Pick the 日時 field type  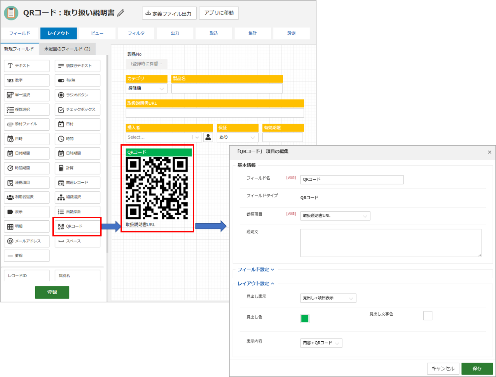point(27,139)
